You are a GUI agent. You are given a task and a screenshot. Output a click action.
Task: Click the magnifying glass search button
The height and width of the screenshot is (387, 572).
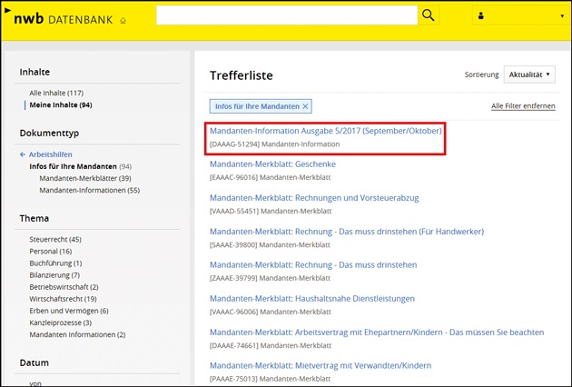click(x=429, y=15)
